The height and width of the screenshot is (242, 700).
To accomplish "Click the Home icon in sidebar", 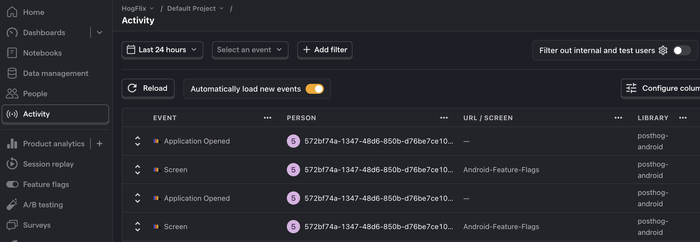I will point(12,12).
